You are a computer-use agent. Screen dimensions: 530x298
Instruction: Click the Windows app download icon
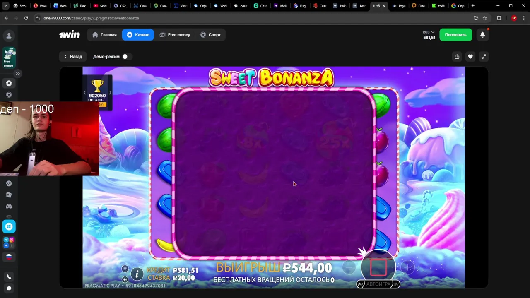(x=9, y=226)
